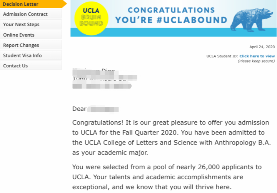Click the April 24, 2020 date
Image resolution: width=277 pixels, height=193 pixels.
pos(262,47)
